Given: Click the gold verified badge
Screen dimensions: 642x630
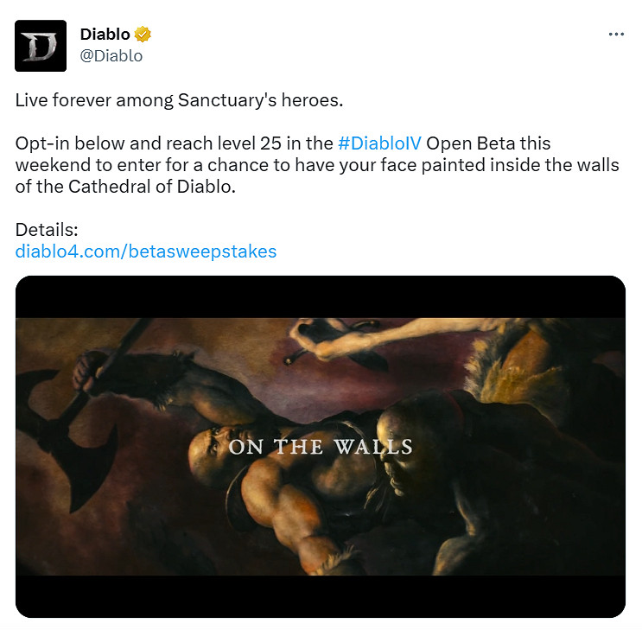Looking at the screenshot, I should pos(143,35).
